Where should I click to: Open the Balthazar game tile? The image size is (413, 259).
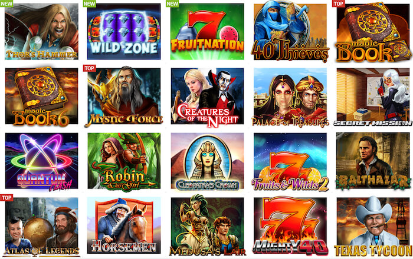click(373, 161)
